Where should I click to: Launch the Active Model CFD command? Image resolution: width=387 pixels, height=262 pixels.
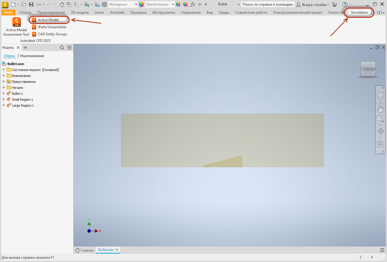click(46, 20)
